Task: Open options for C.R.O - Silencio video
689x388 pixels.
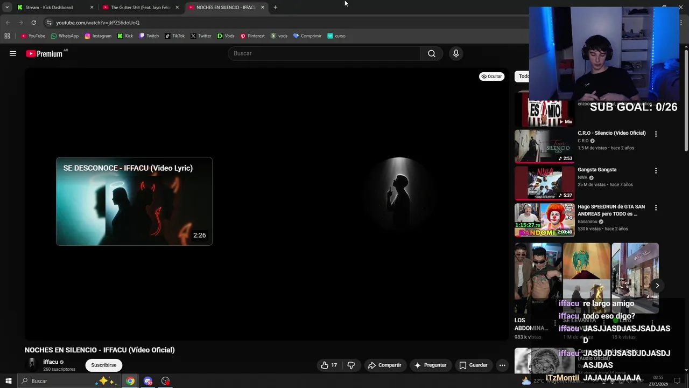Action: [x=656, y=134]
